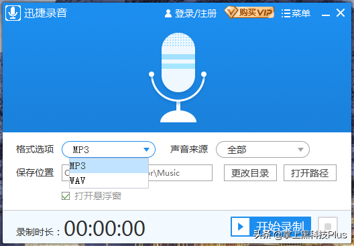
Task: Click the 迅捷录音 app logo icon
Action: (13, 13)
